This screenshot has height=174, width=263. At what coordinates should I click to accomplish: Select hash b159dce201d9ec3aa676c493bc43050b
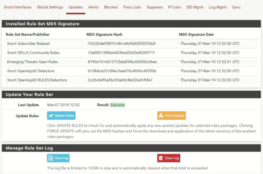(122, 71)
